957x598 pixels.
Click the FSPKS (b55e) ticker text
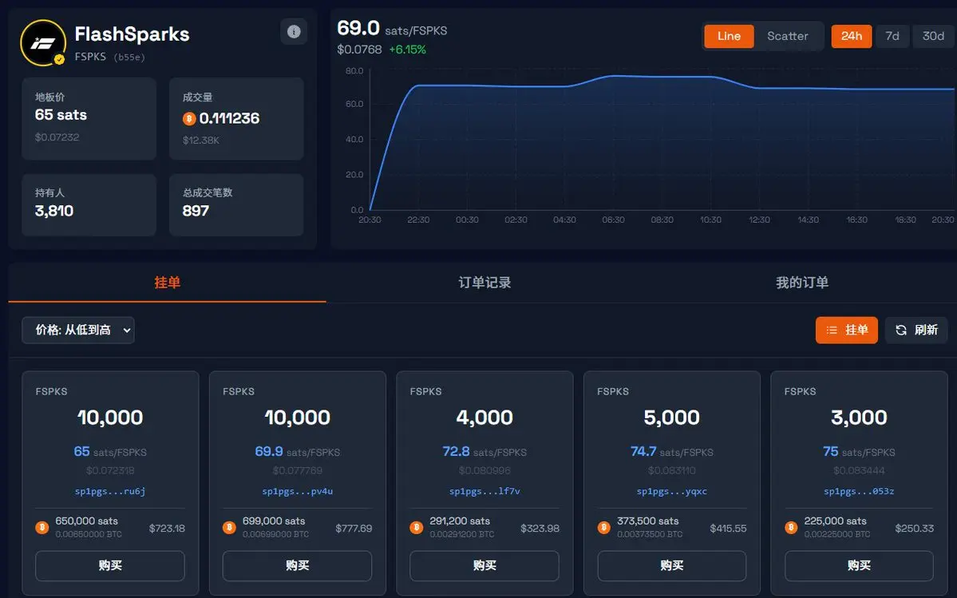pos(110,57)
